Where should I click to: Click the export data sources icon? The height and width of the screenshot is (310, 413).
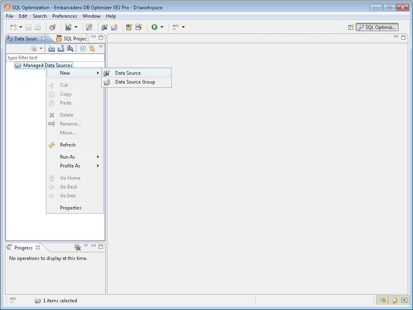click(61, 48)
